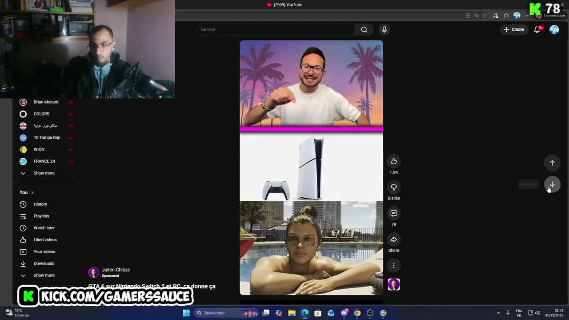
Task: Add page to favorites star icon
Action: tap(485, 16)
